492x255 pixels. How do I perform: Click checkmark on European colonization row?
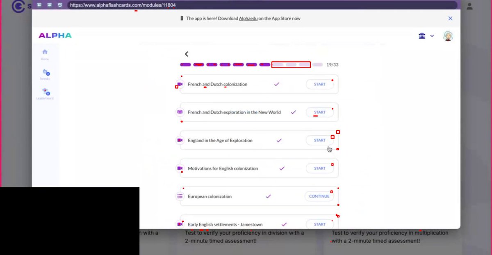[268, 197]
